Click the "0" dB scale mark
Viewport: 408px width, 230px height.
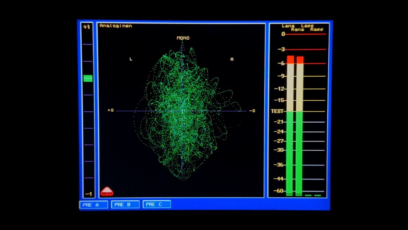pos(283,34)
